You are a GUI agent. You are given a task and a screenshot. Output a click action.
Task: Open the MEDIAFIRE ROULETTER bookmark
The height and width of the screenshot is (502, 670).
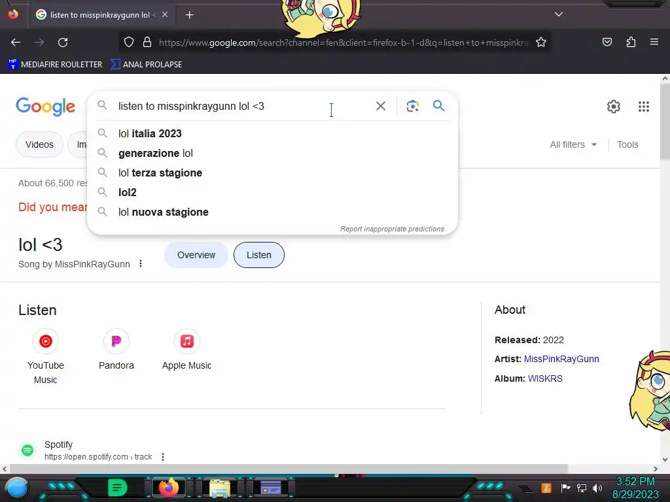[x=55, y=65]
